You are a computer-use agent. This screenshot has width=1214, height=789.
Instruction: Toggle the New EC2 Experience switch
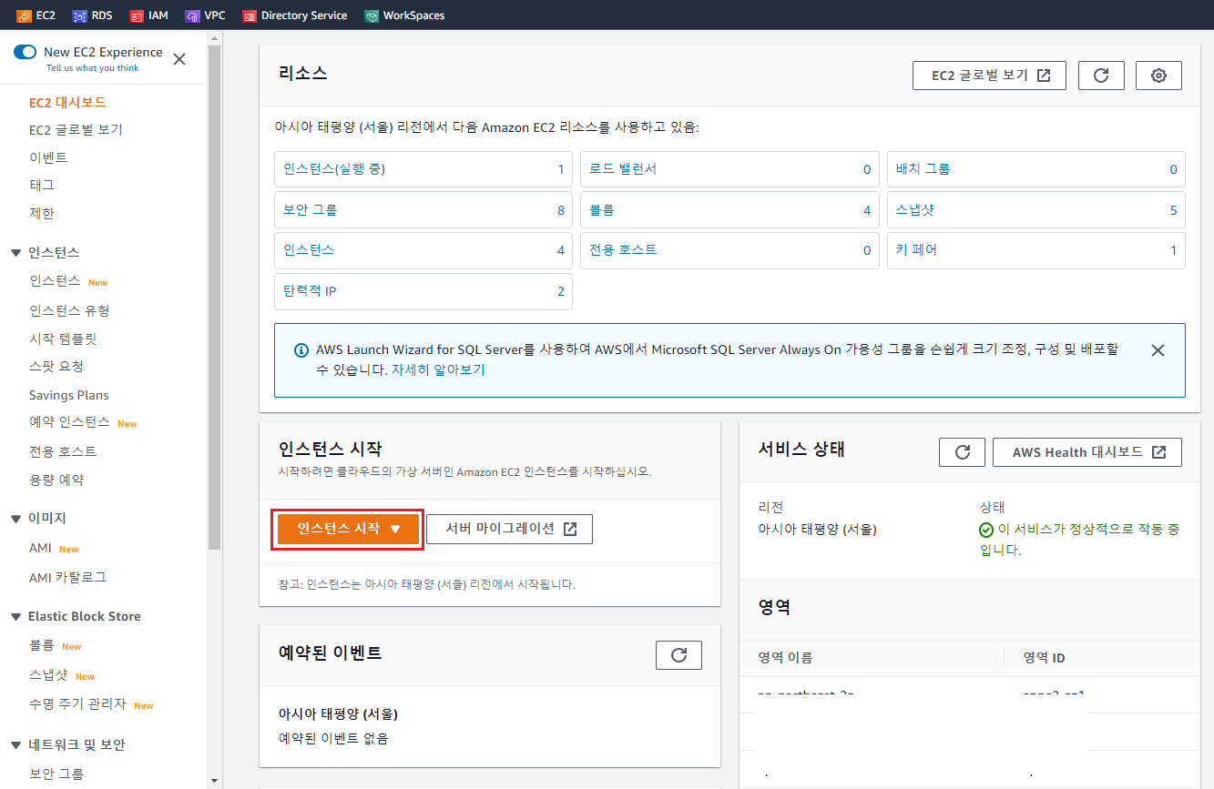pyautogui.click(x=25, y=52)
